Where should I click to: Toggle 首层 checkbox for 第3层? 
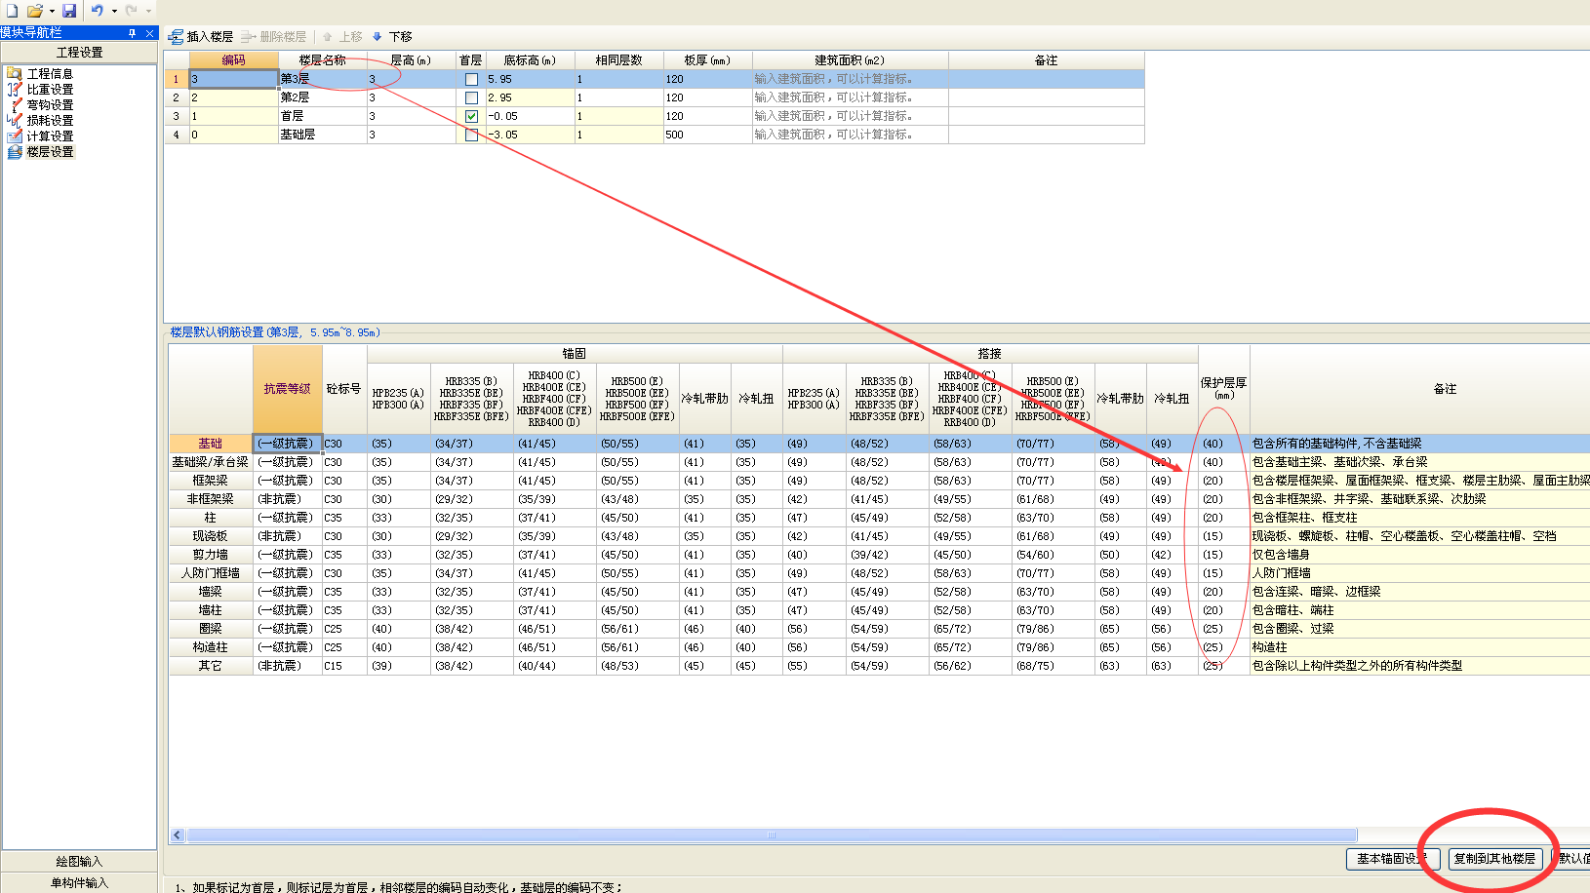click(x=471, y=79)
